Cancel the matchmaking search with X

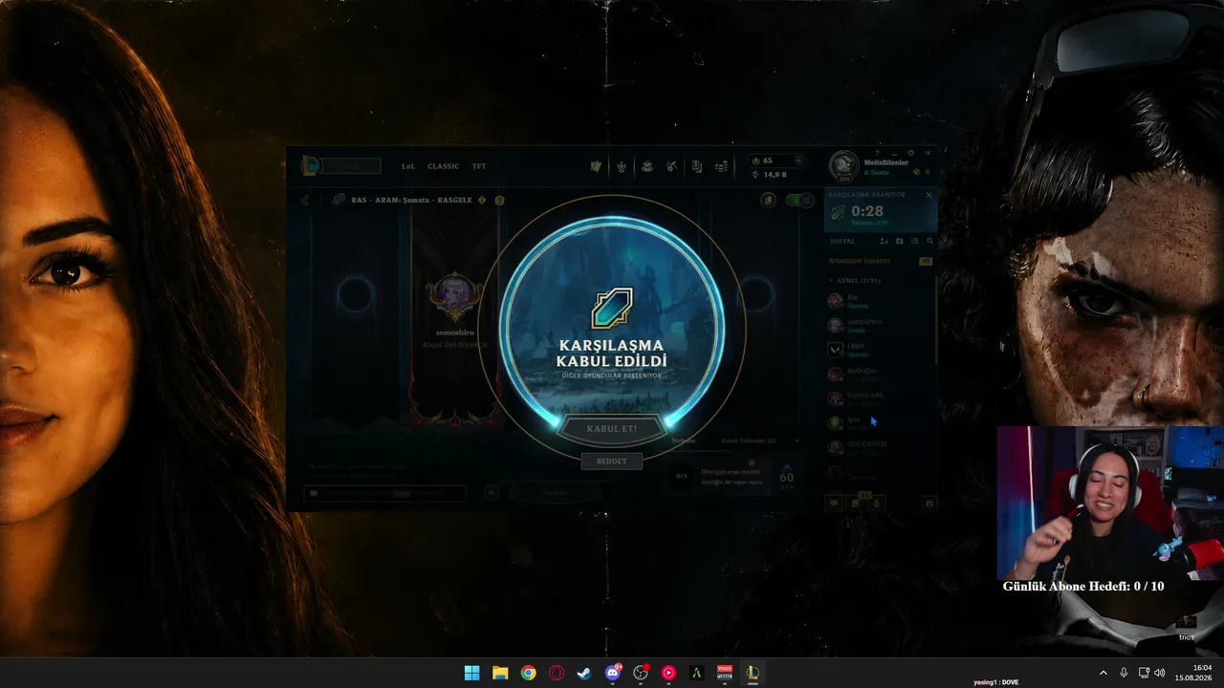(x=929, y=195)
